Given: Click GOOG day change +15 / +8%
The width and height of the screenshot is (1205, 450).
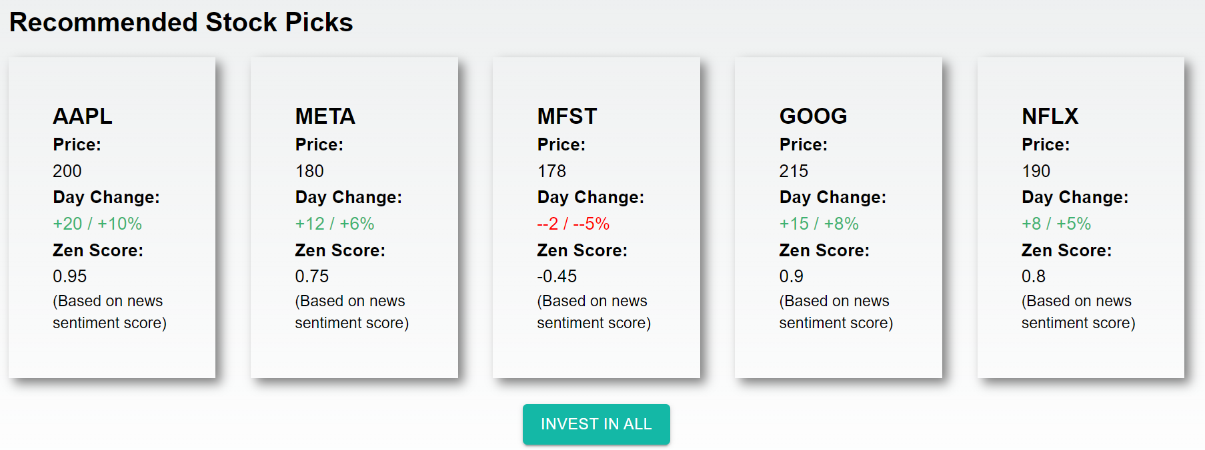Looking at the screenshot, I should [819, 224].
